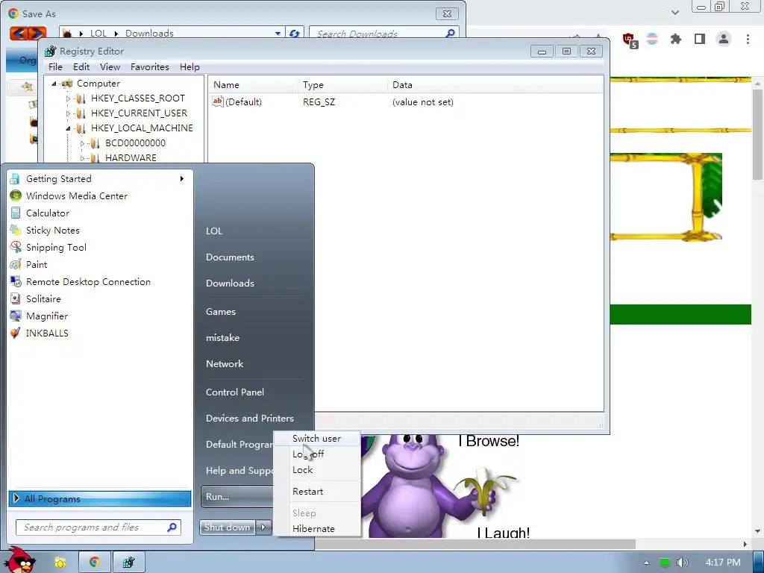Open Network from Start menu
This screenshot has width=764, height=573.
(225, 364)
